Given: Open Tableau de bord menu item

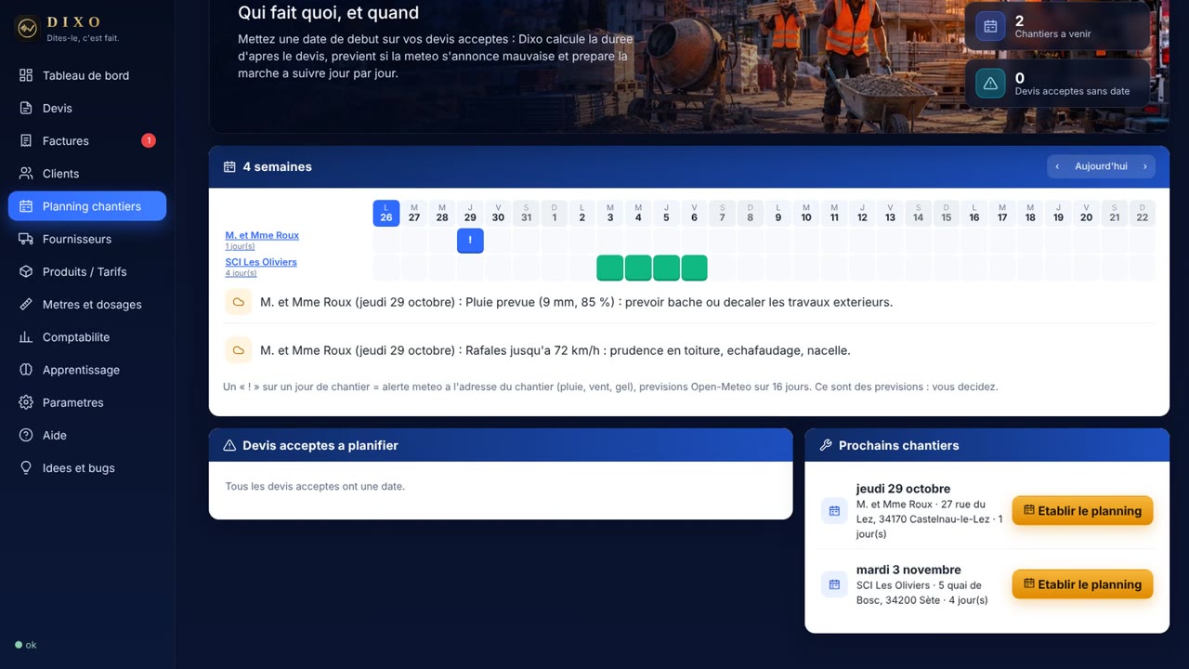Looking at the screenshot, I should tap(87, 75).
